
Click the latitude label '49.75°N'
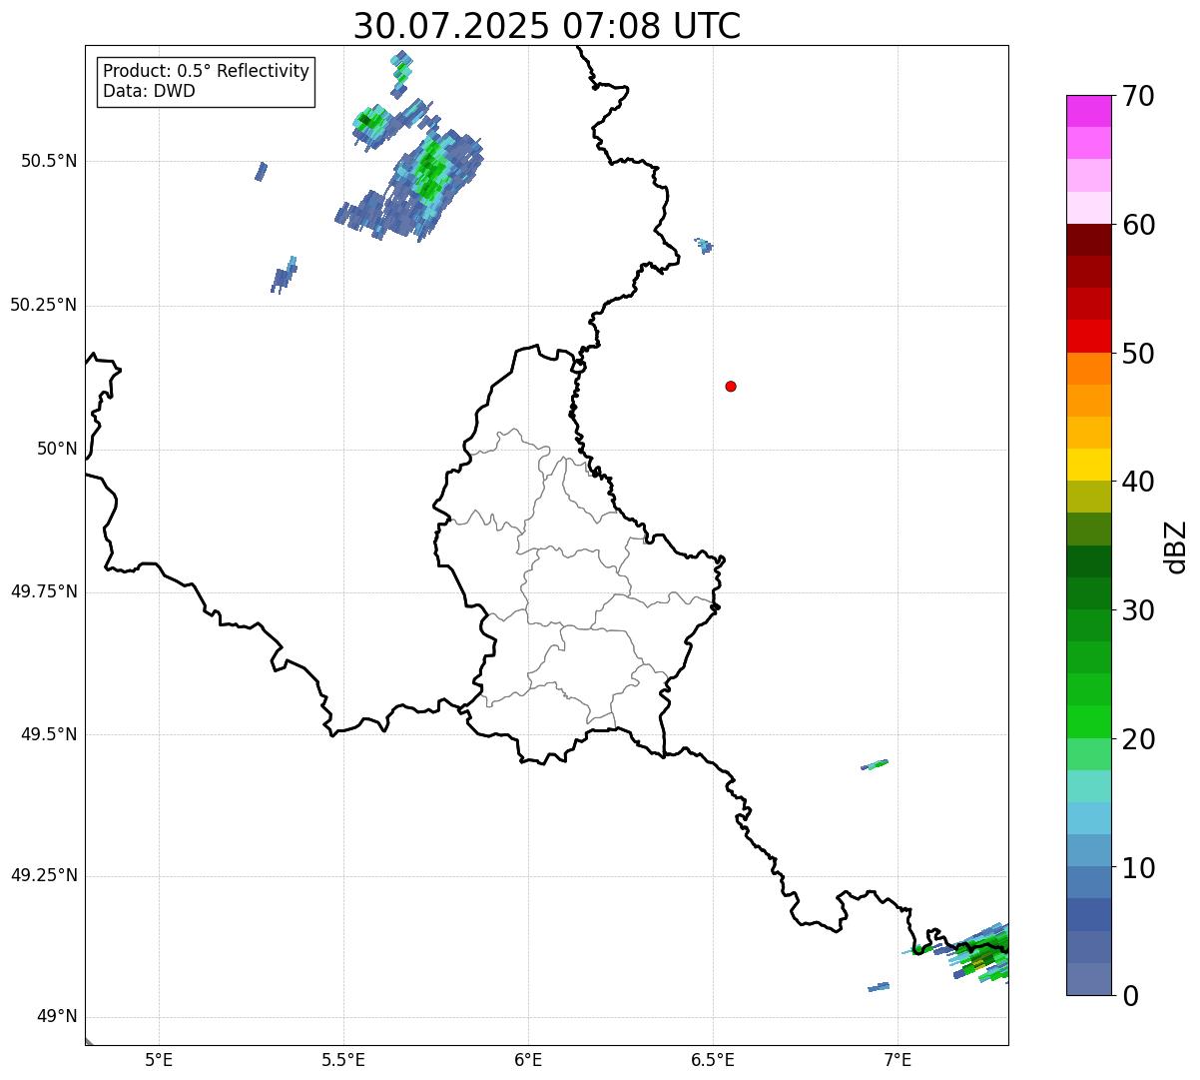tap(44, 591)
